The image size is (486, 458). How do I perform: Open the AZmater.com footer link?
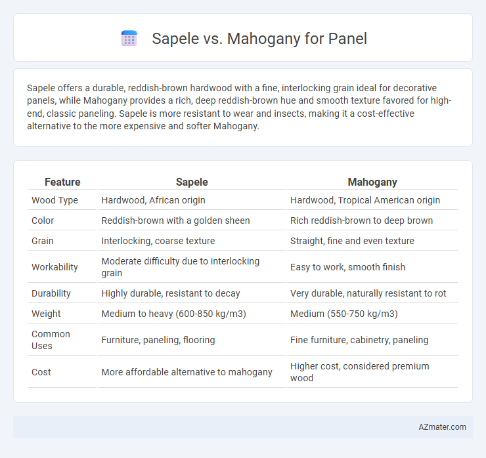pyautogui.click(x=442, y=427)
